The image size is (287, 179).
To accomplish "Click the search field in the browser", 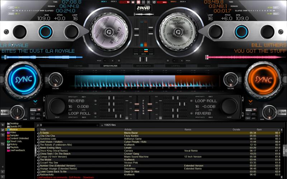I will pyautogui.click(x=68, y=125).
